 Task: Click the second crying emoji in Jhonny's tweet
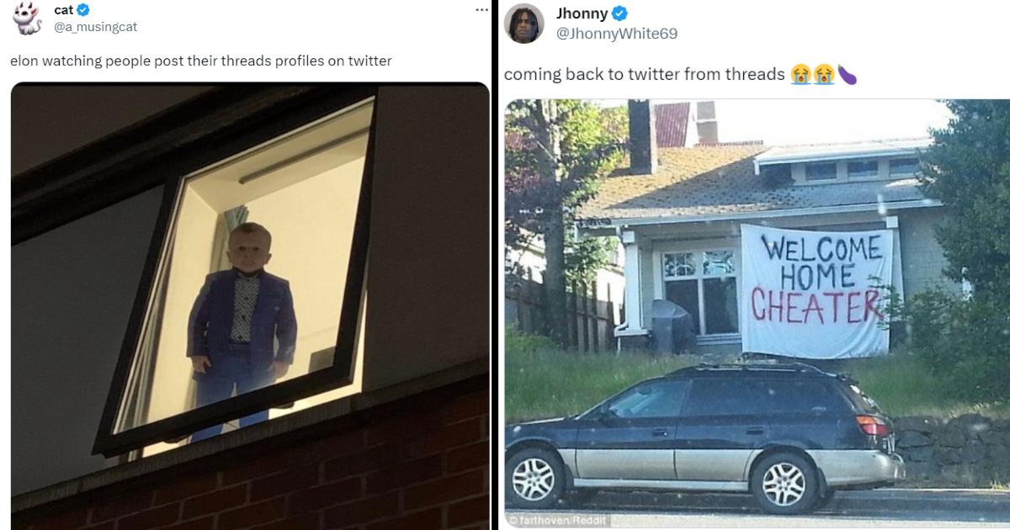tap(823, 75)
